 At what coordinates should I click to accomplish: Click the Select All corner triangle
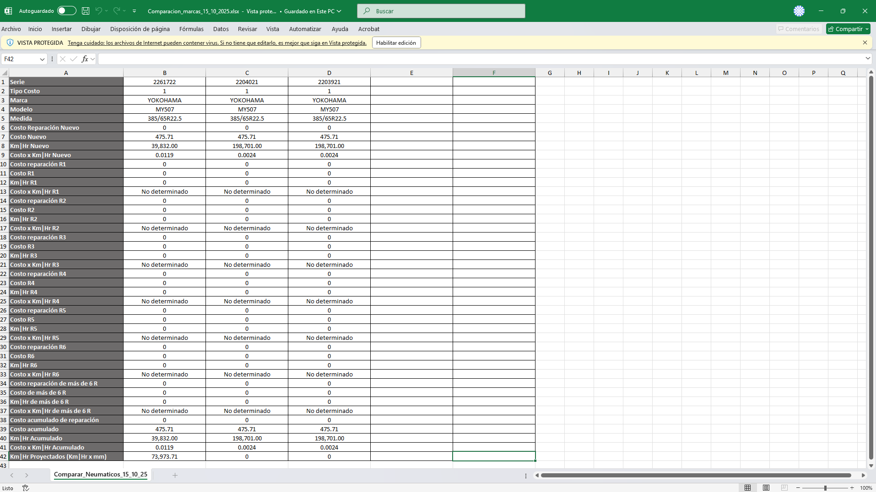(x=5, y=73)
